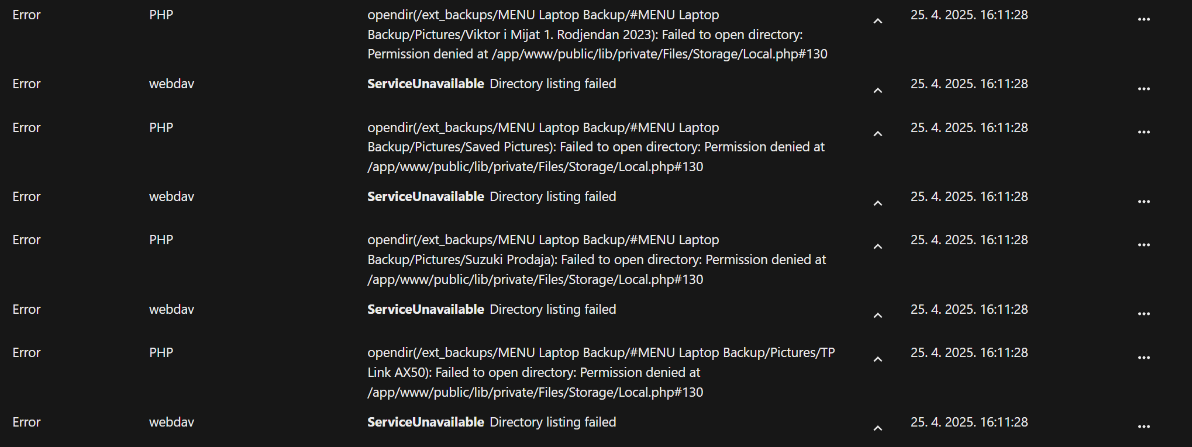The image size is (1192, 447).
Task: Open actions menu for Viktor i Mijat error
Action: coord(1143,19)
